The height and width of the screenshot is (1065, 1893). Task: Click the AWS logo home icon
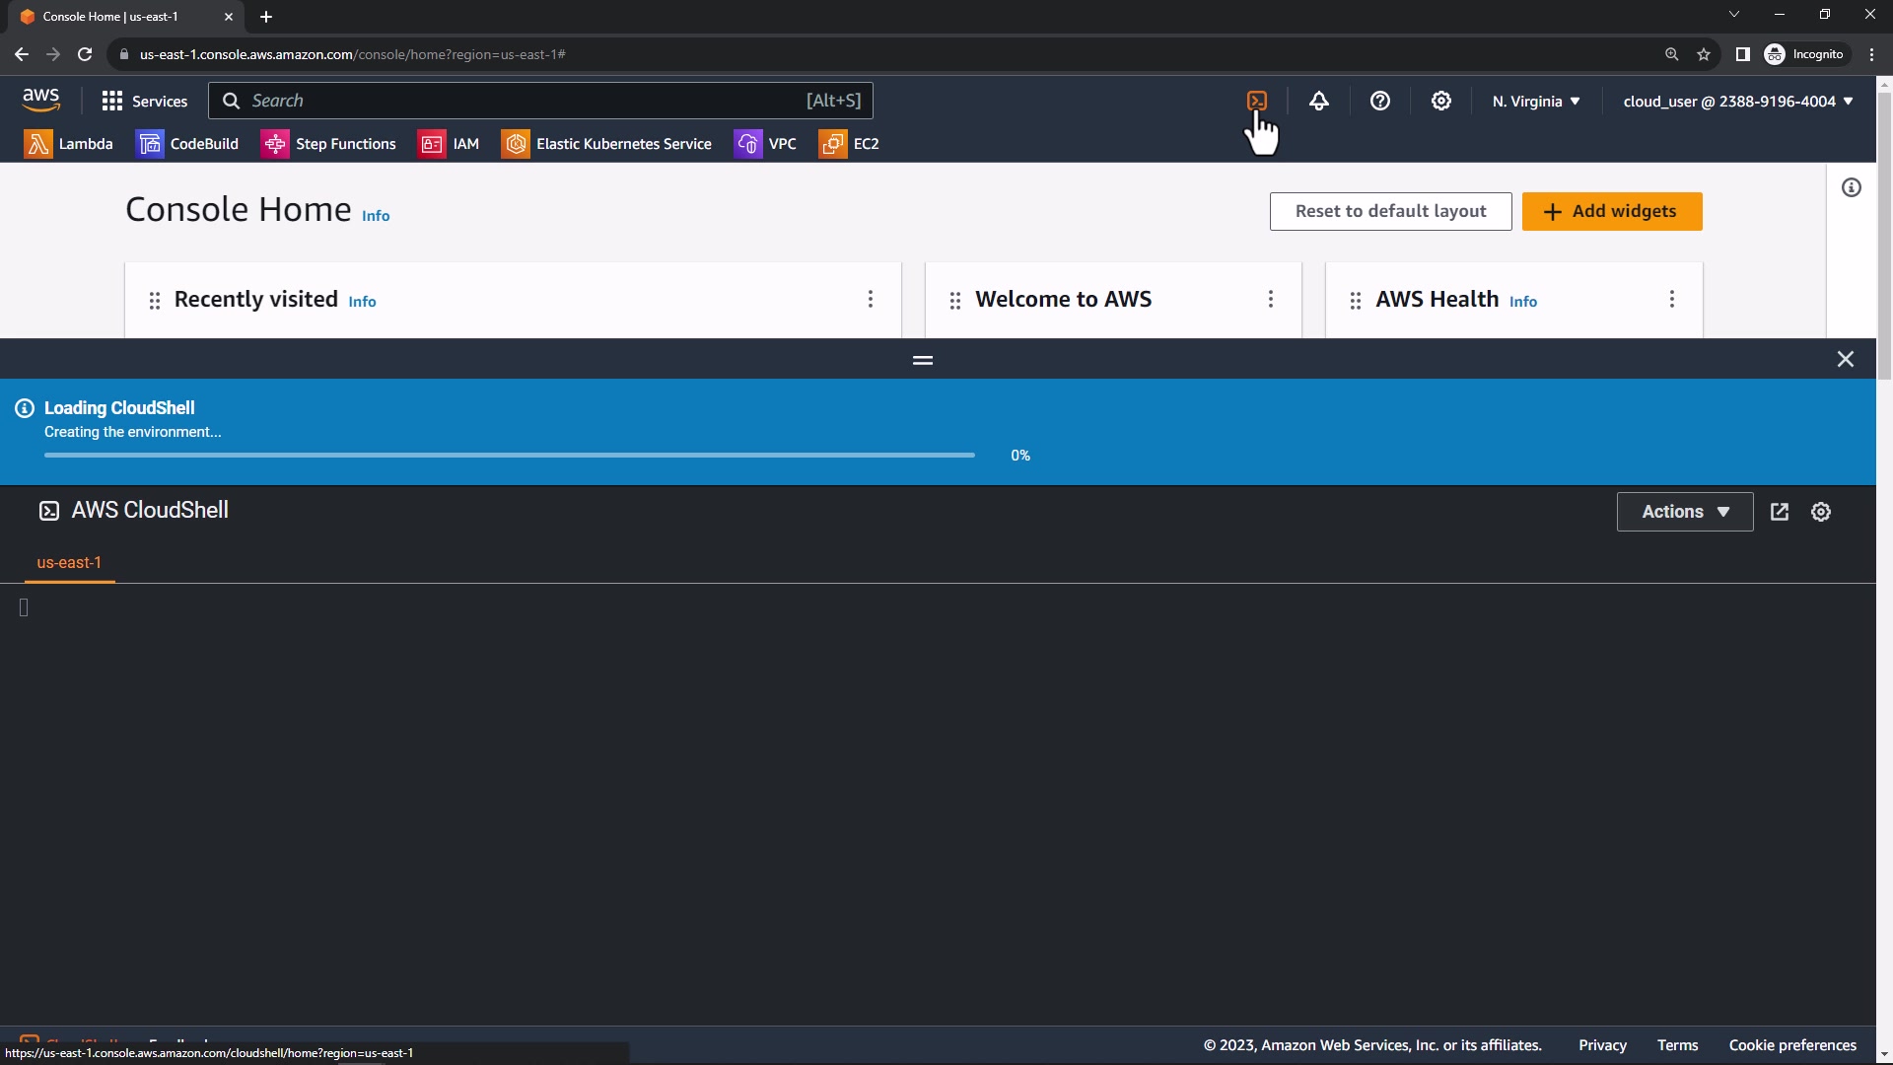(x=40, y=100)
